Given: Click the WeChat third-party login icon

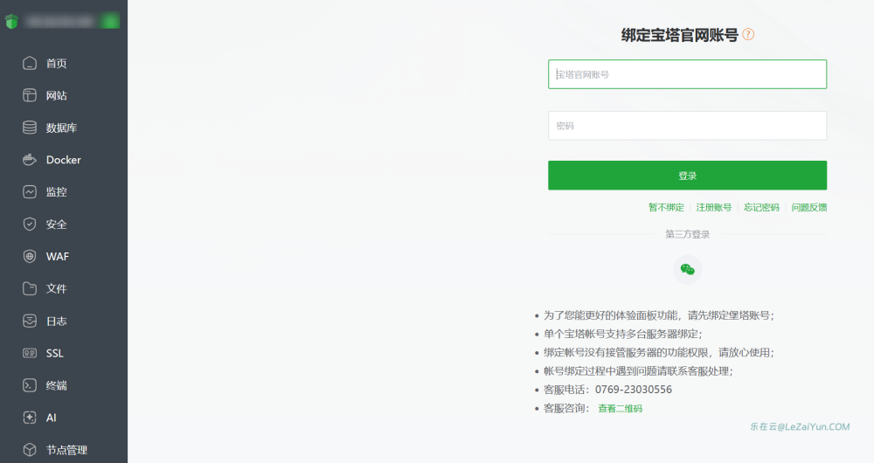Looking at the screenshot, I should coord(687,270).
